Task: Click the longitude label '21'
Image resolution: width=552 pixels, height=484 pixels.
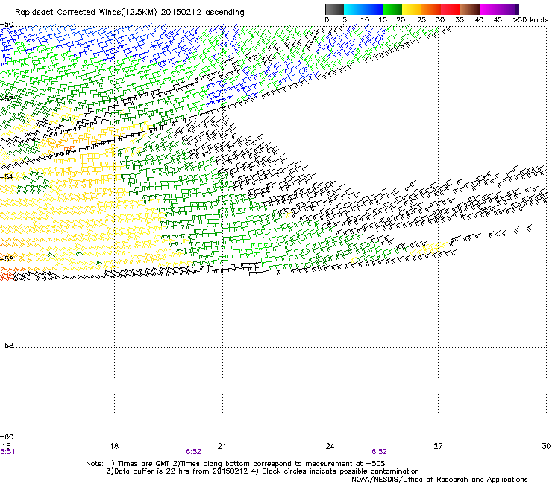Action: (222, 446)
